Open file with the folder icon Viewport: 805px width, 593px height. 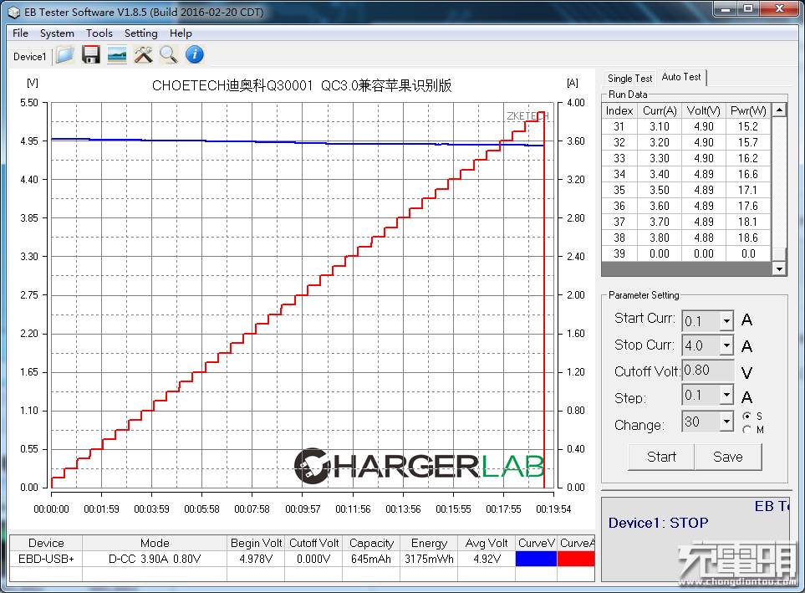[x=65, y=54]
